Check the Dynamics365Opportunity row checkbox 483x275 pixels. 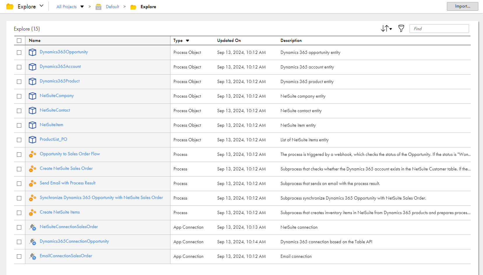19,52
